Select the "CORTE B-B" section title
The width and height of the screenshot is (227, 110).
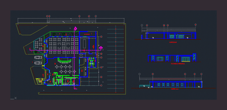(x=173, y=42)
